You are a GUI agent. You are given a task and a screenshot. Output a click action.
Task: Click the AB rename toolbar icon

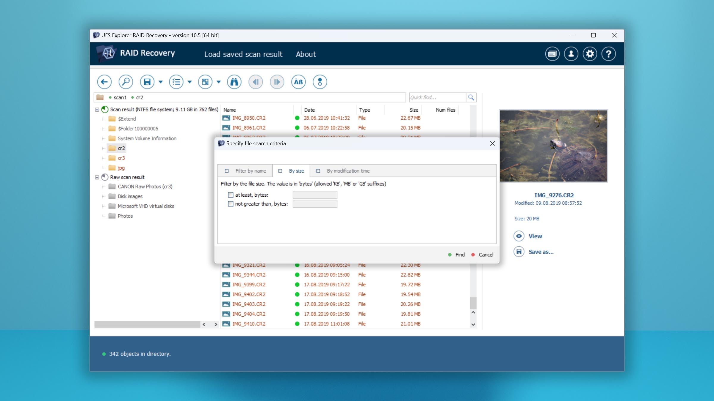click(298, 82)
